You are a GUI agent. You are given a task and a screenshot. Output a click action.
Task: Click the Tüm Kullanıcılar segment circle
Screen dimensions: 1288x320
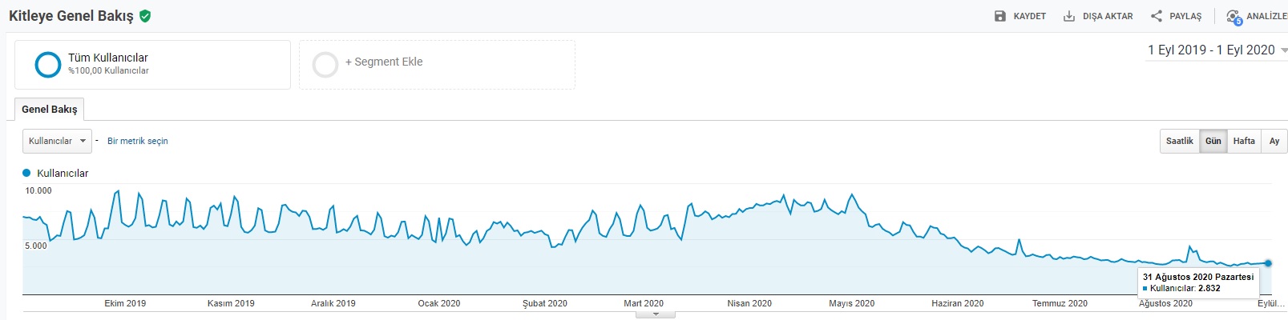pos(48,64)
